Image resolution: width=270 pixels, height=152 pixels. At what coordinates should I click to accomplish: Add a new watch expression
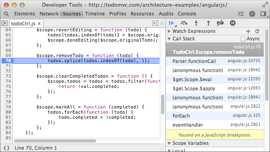248,31
